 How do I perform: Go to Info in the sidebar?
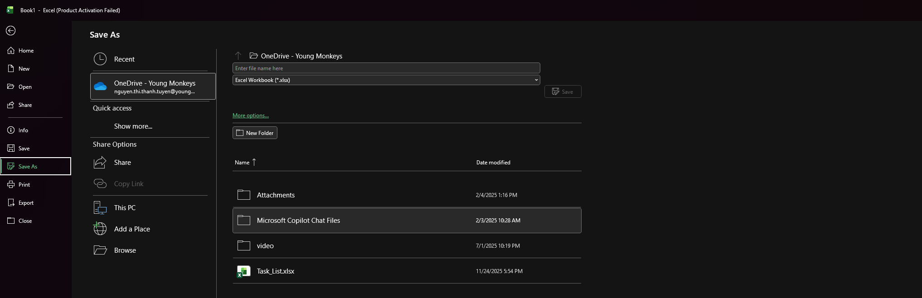(23, 130)
